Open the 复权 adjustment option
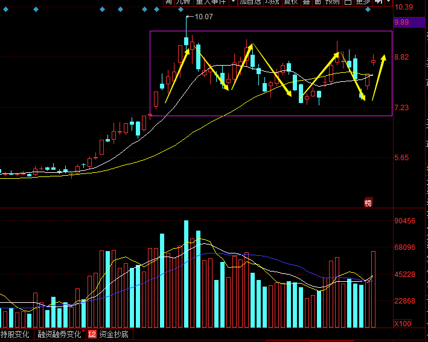428x342 pixels. [x=290, y=2]
